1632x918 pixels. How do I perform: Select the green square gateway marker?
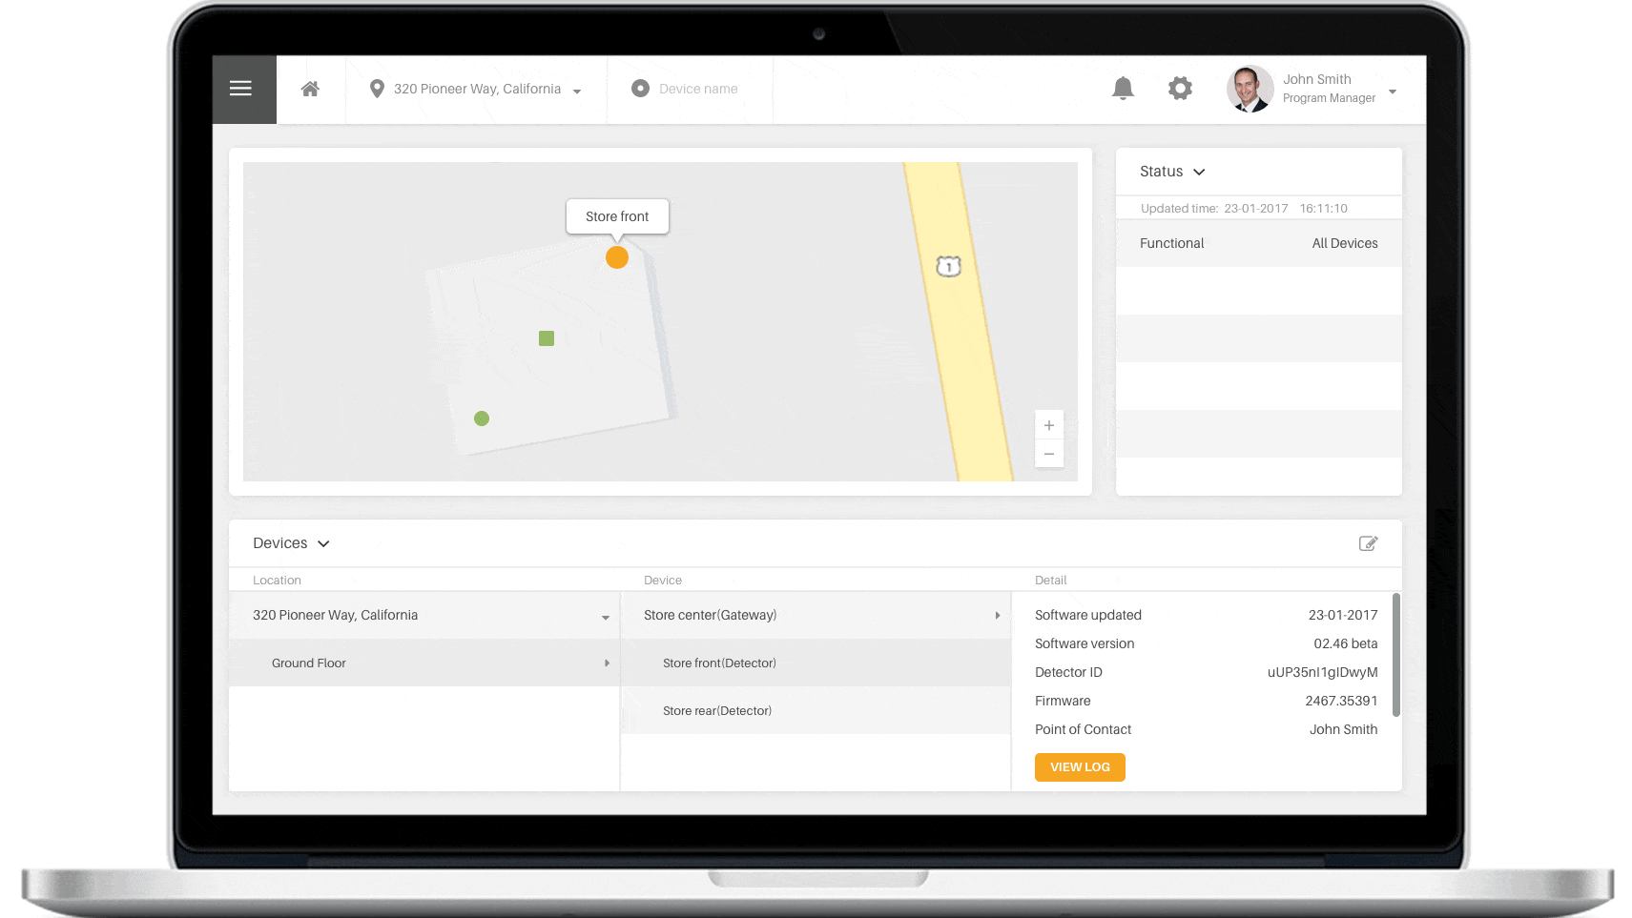(547, 338)
